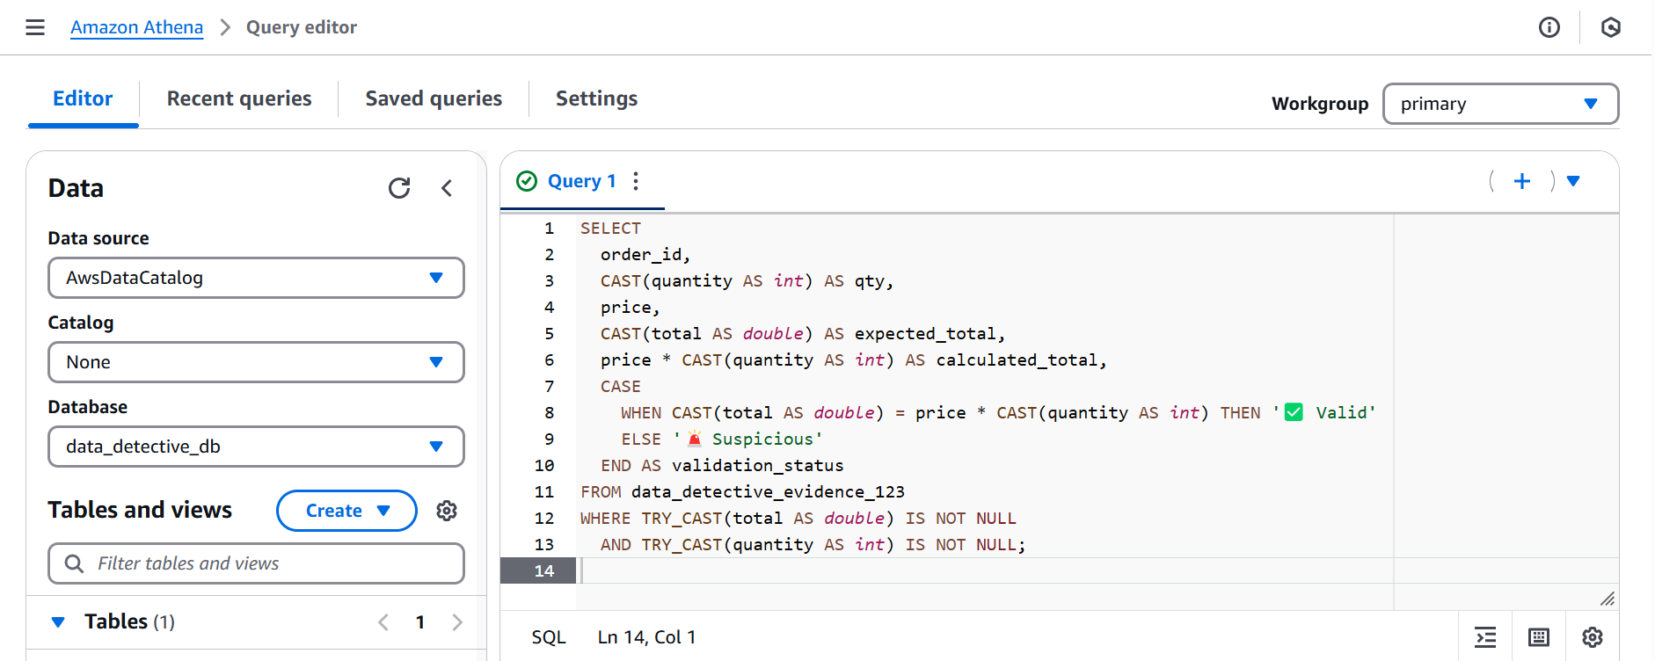
Task: Switch to the Editor tab
Action: point(83,98)
